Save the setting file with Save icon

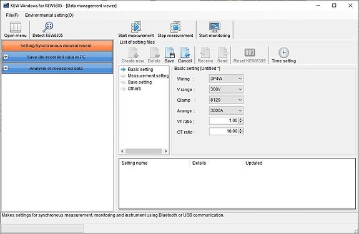click(x=169, y=52)
